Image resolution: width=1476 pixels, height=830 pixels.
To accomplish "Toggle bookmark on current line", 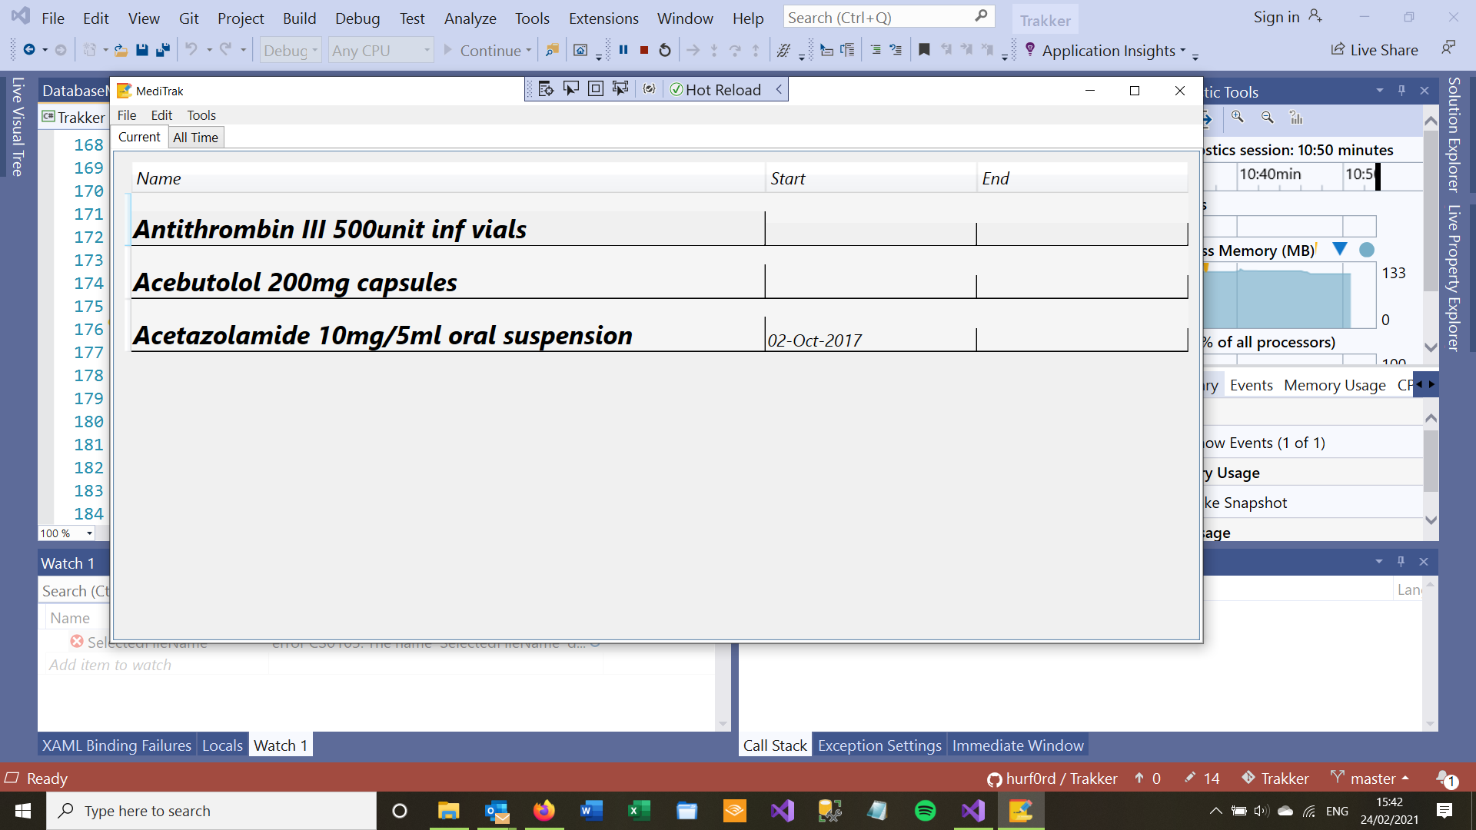I will [924, 50].
